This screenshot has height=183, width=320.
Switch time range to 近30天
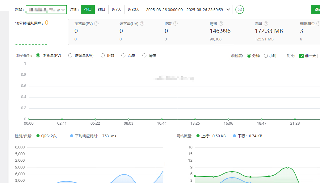click(x=134, y=10)
